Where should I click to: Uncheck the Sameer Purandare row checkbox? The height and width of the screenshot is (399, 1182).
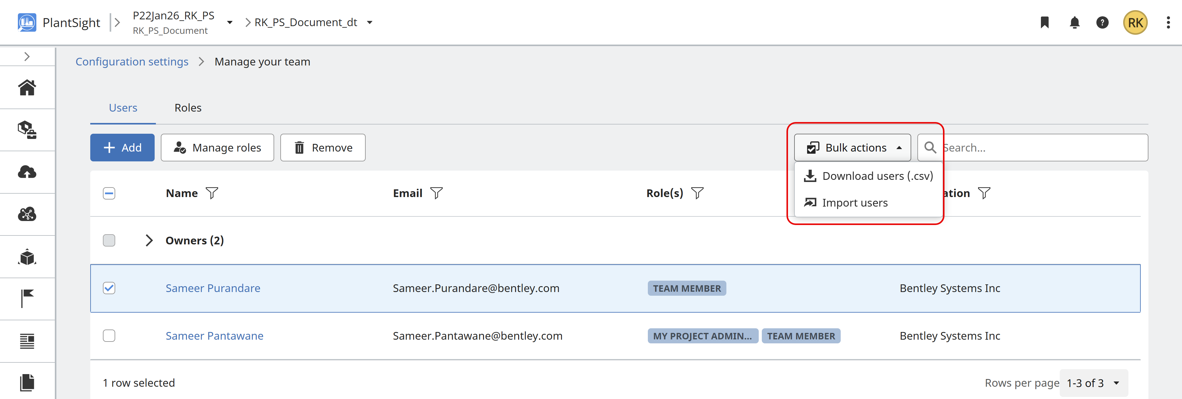(x=109, y=288)
